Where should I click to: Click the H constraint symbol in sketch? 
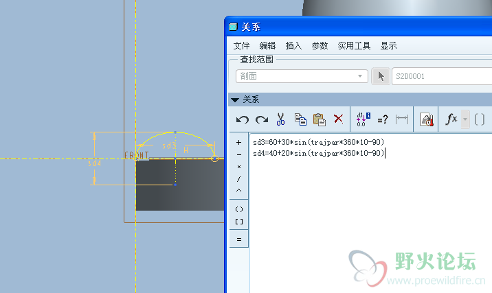[186, 150]
